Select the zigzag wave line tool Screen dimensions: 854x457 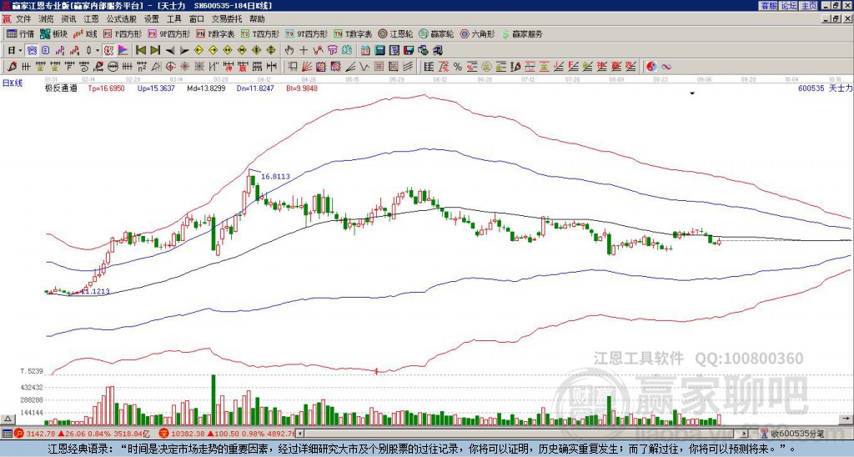pos(364,67)
